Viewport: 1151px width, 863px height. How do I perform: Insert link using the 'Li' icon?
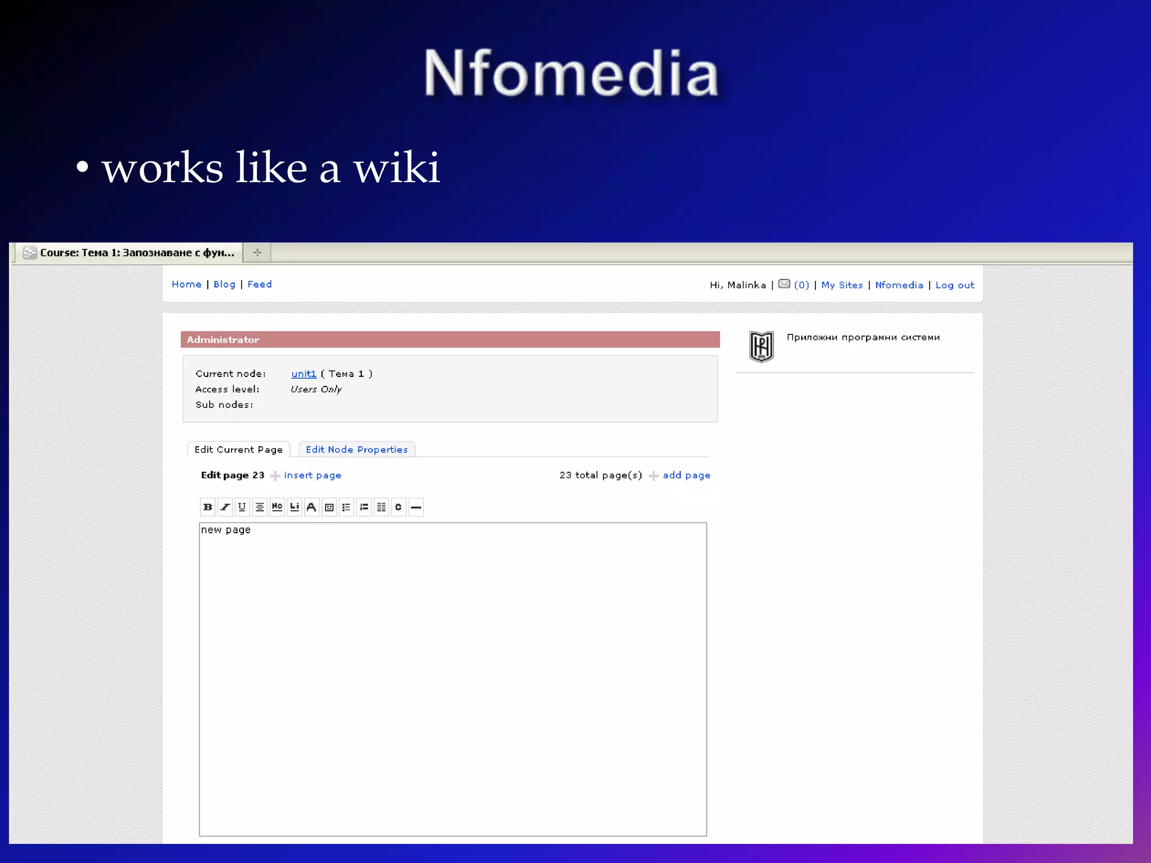click(294, 507)
